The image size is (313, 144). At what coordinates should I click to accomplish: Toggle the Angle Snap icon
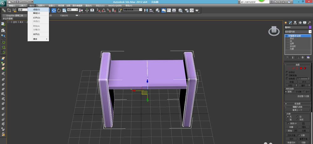103,10
